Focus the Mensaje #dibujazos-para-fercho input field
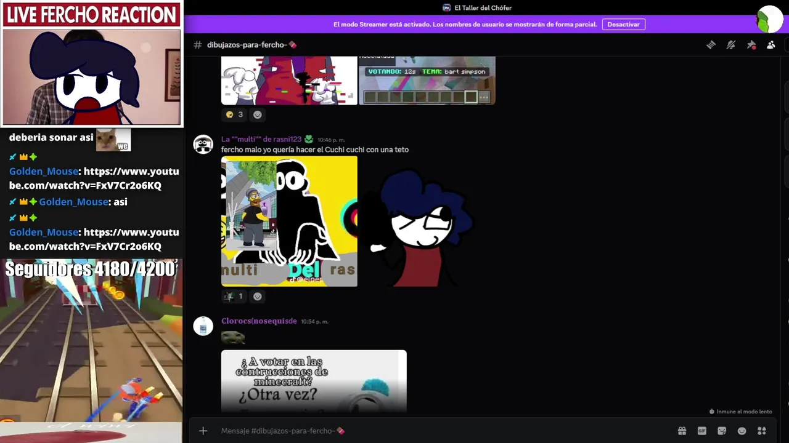The width and height of the screenshot is (789, 443). (444, 431)
